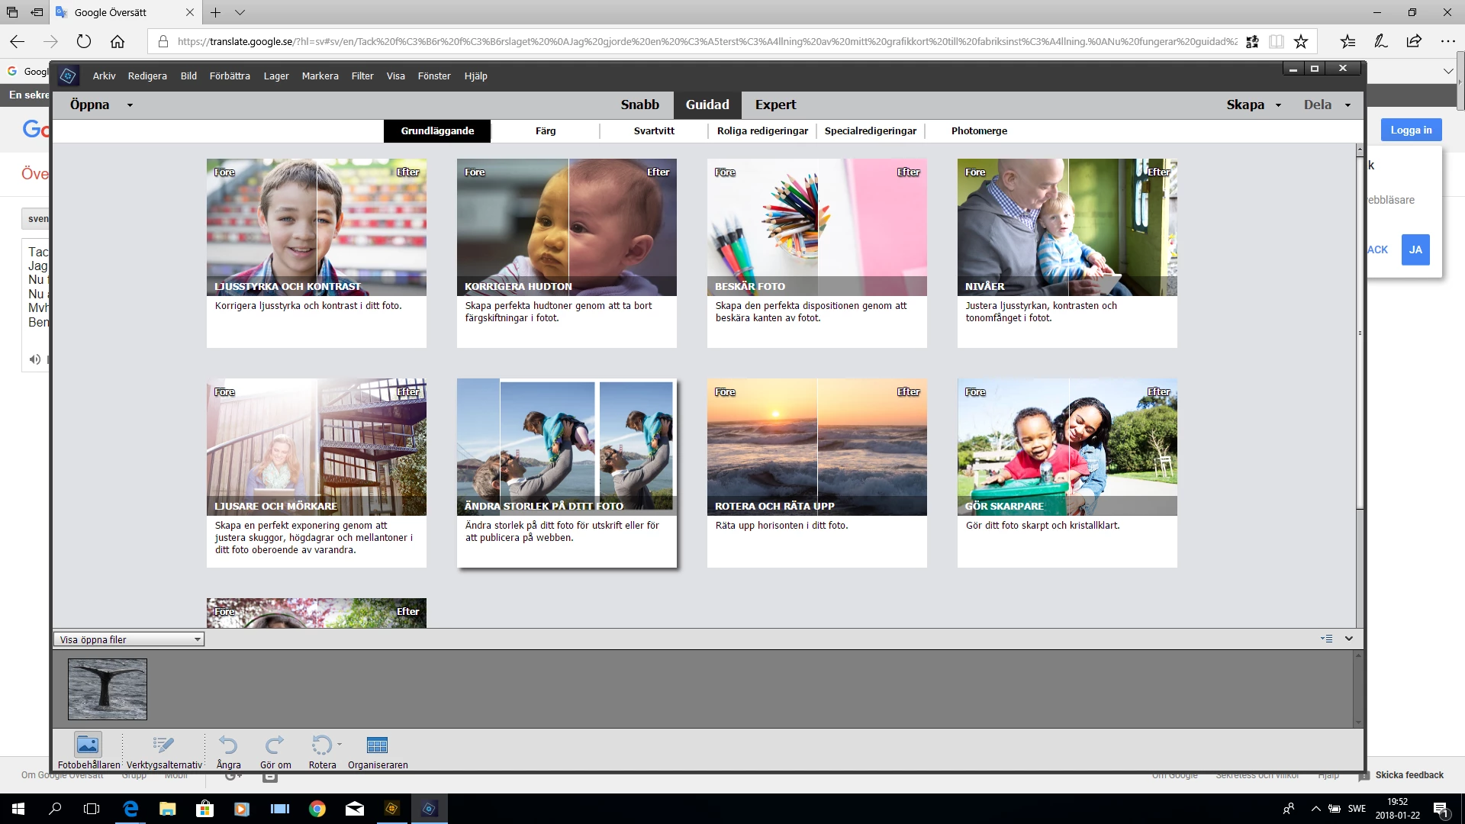The image size is (1465, 824).
Task: Select the whale tail photo thumbnail
Action: (108, 689)
